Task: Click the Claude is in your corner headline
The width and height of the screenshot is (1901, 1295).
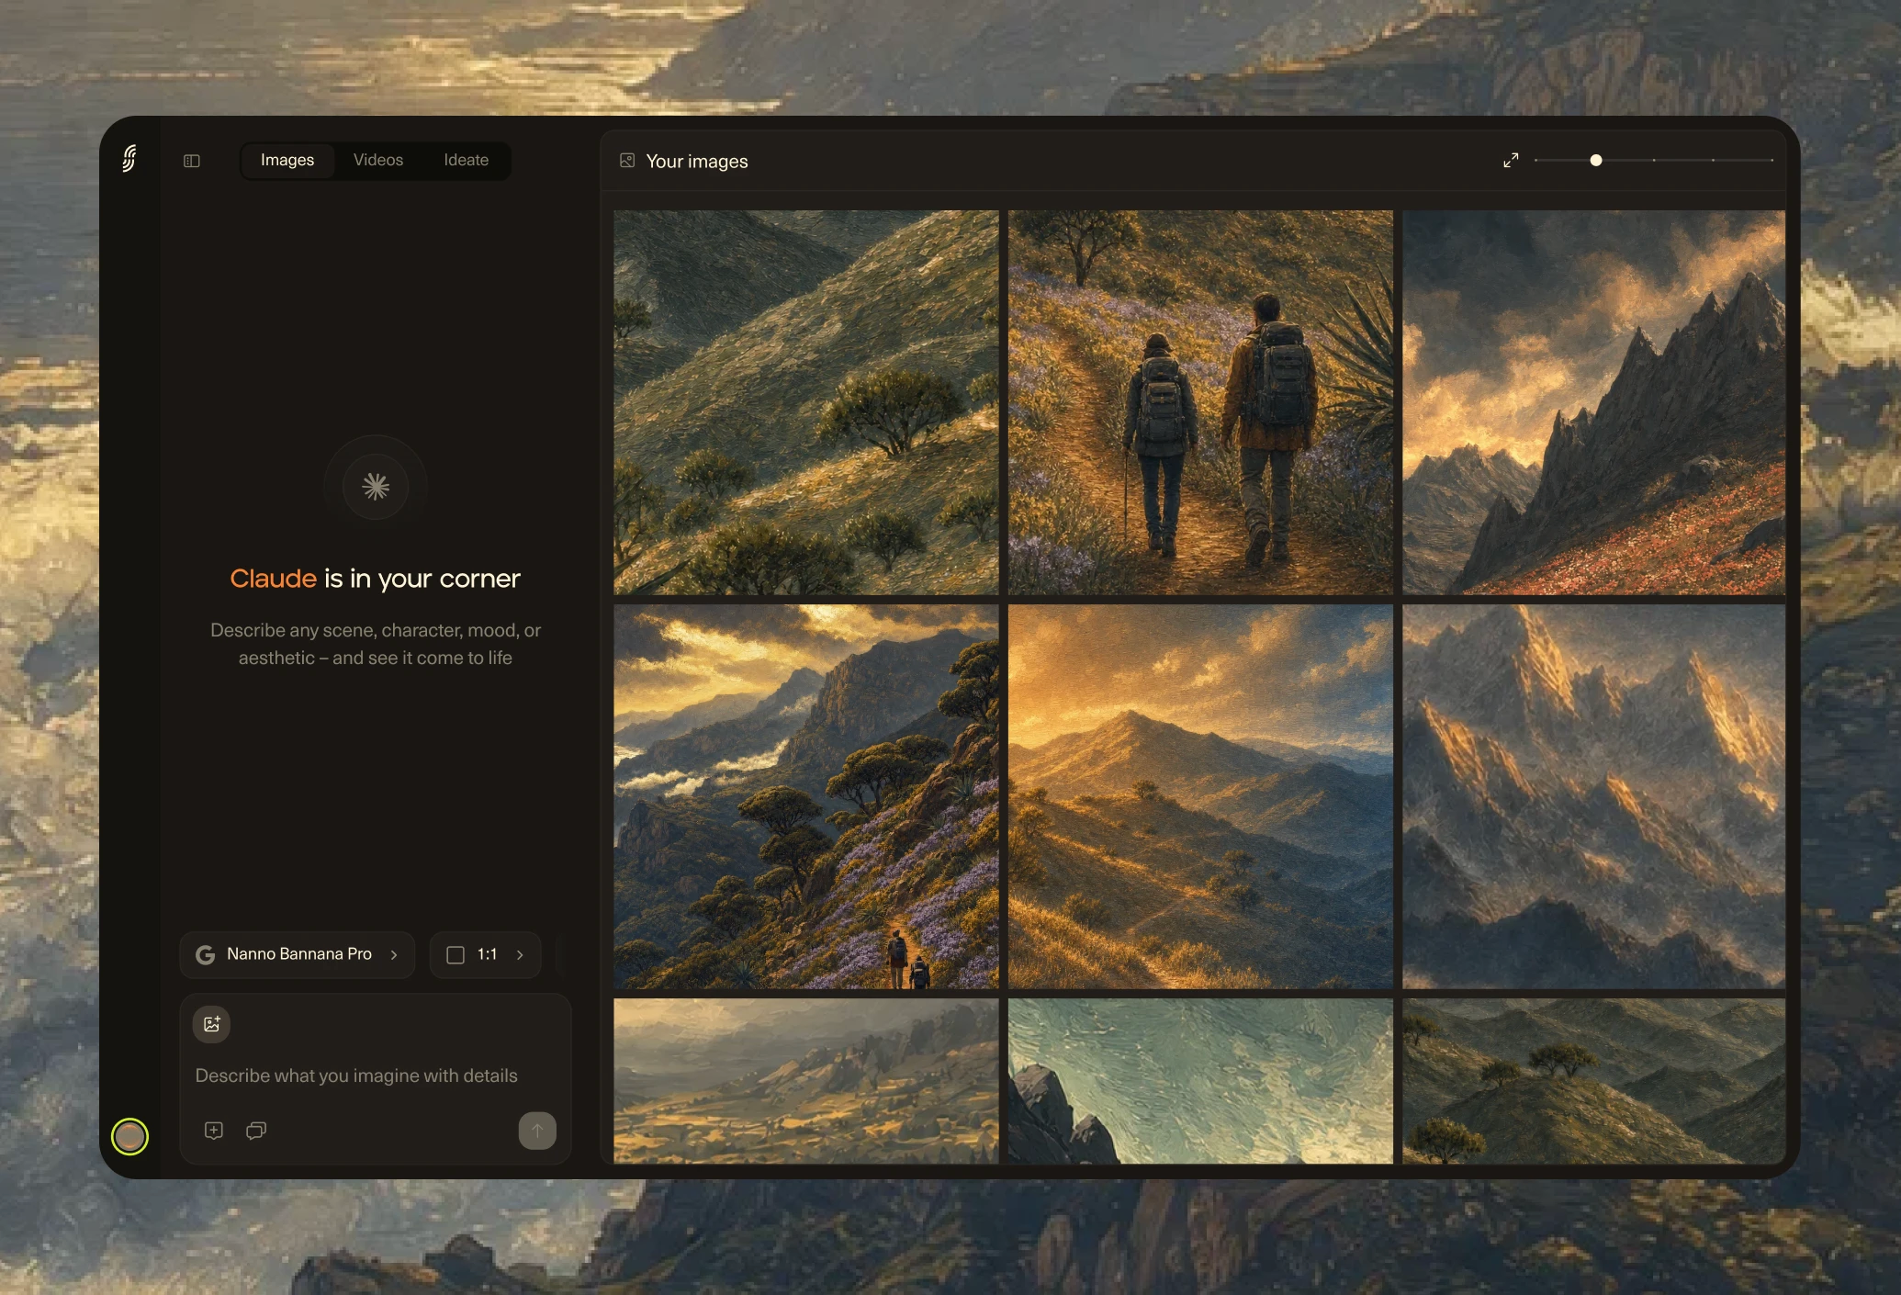Action: point(375,578)
